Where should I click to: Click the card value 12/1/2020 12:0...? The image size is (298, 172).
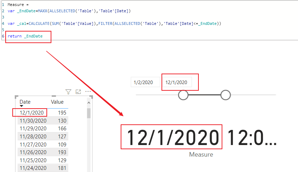(202, 137)
